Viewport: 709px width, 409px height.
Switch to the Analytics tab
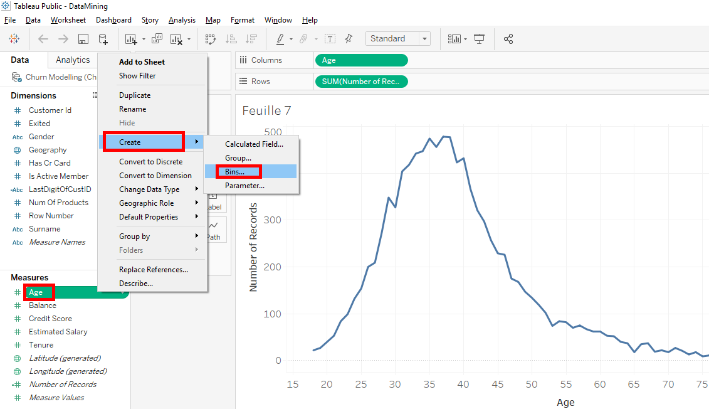click(x=72, y=60)
